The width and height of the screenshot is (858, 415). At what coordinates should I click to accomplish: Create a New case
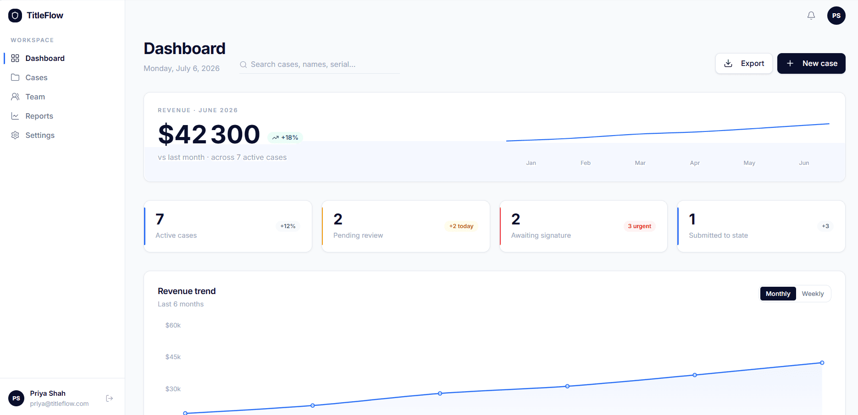point(811,63)
